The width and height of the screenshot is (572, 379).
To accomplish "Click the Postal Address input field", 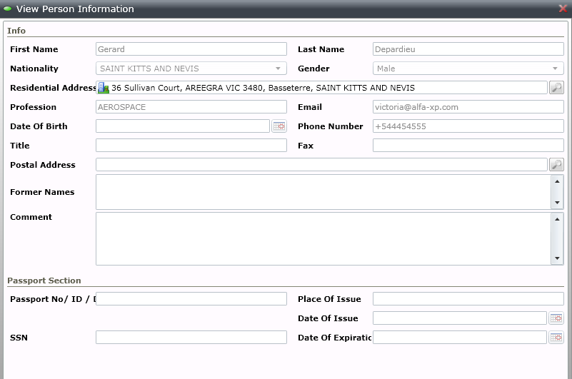I will click(x=321, y=164).
